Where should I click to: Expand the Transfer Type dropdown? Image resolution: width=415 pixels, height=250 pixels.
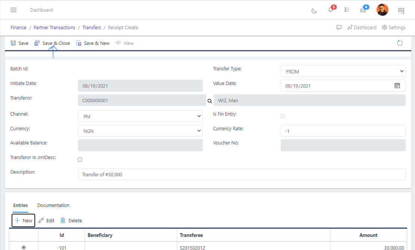[343, 71]
